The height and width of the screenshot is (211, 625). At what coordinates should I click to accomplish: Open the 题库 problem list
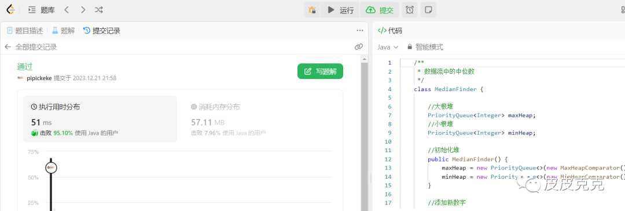click(42, 10)
